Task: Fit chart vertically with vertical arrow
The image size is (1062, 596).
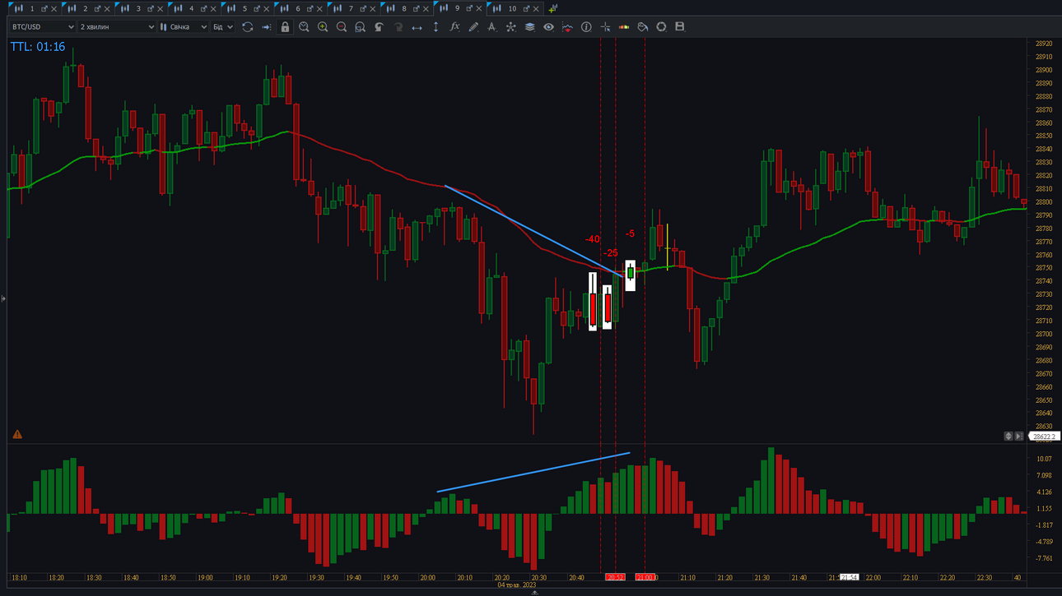Action: coord(436,27)
